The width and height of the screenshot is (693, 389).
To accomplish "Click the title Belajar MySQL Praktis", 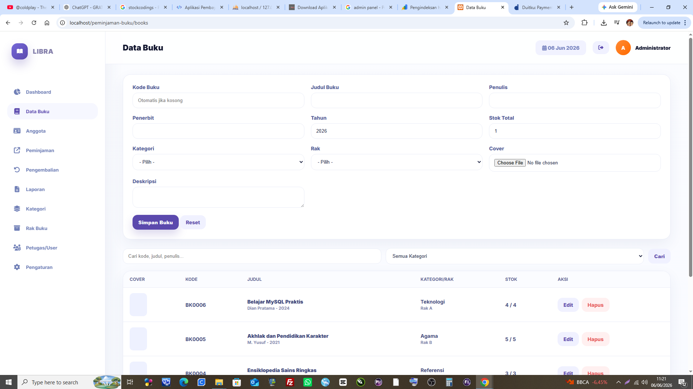I will [x=275, y=302].
